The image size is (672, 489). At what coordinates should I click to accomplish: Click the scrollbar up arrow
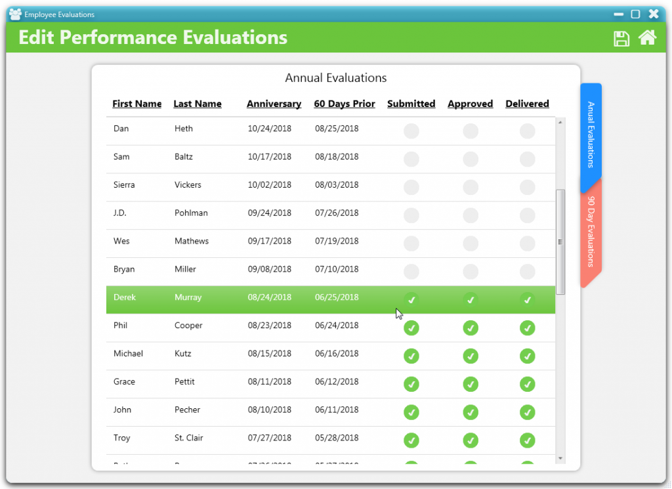tap(560, 123)
